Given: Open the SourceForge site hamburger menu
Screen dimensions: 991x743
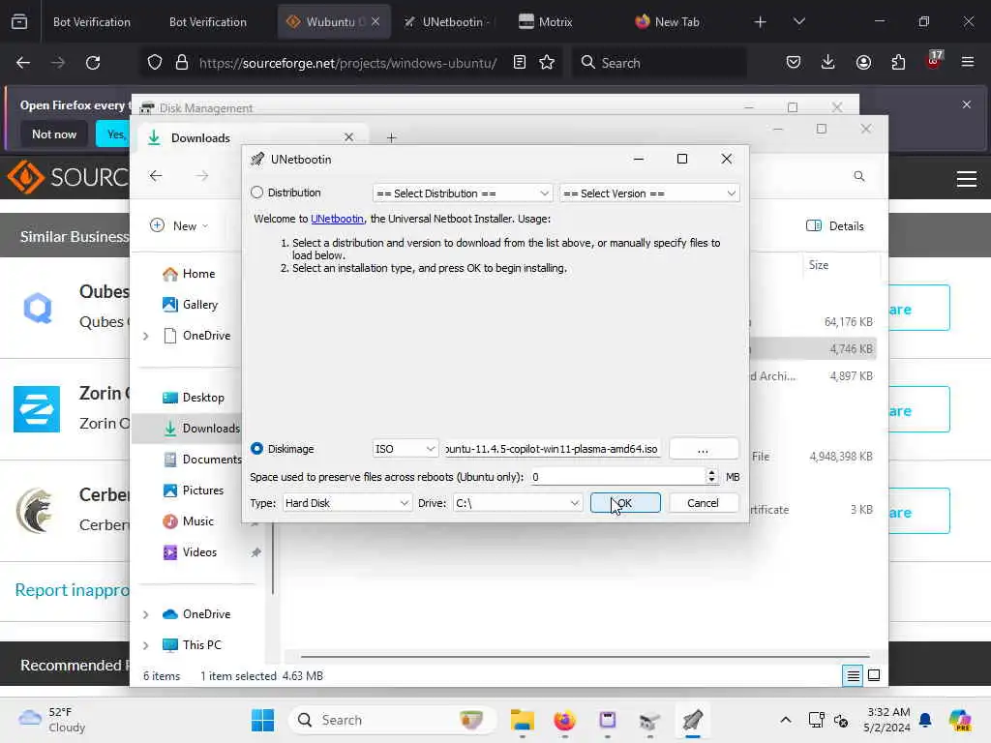Looking at the screenshot, I should 967,179.
